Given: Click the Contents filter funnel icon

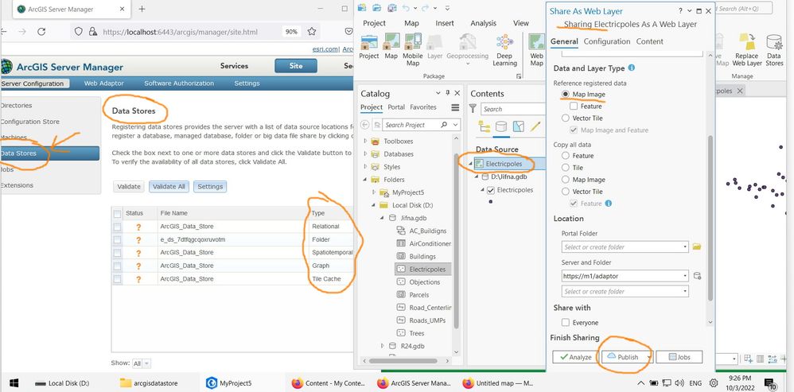Looking at the screenshot, I should (x=473, y=109).
